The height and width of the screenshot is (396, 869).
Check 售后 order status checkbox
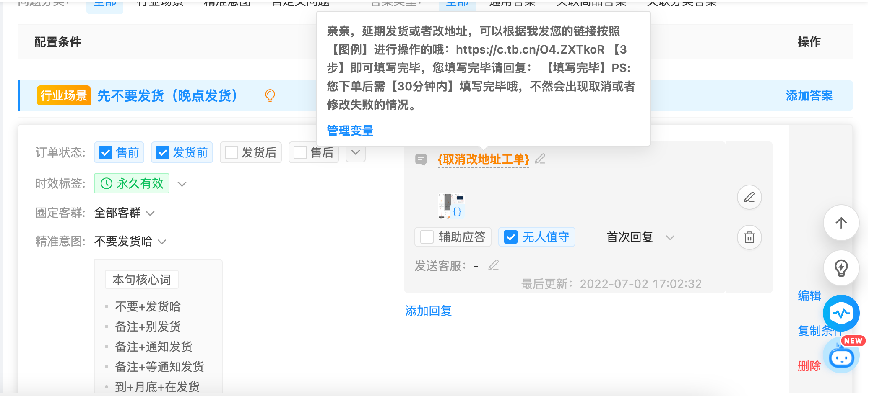300,152
